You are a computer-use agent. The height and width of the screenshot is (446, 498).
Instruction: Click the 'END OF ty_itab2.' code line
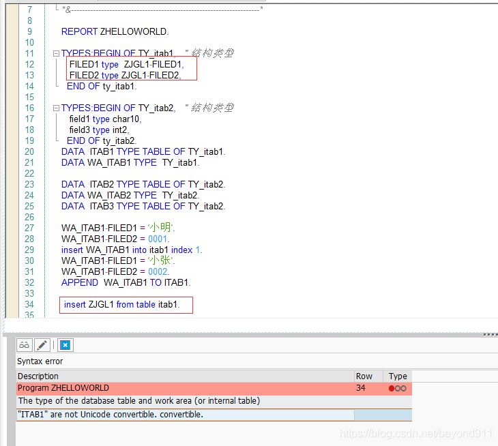[102, 141]
